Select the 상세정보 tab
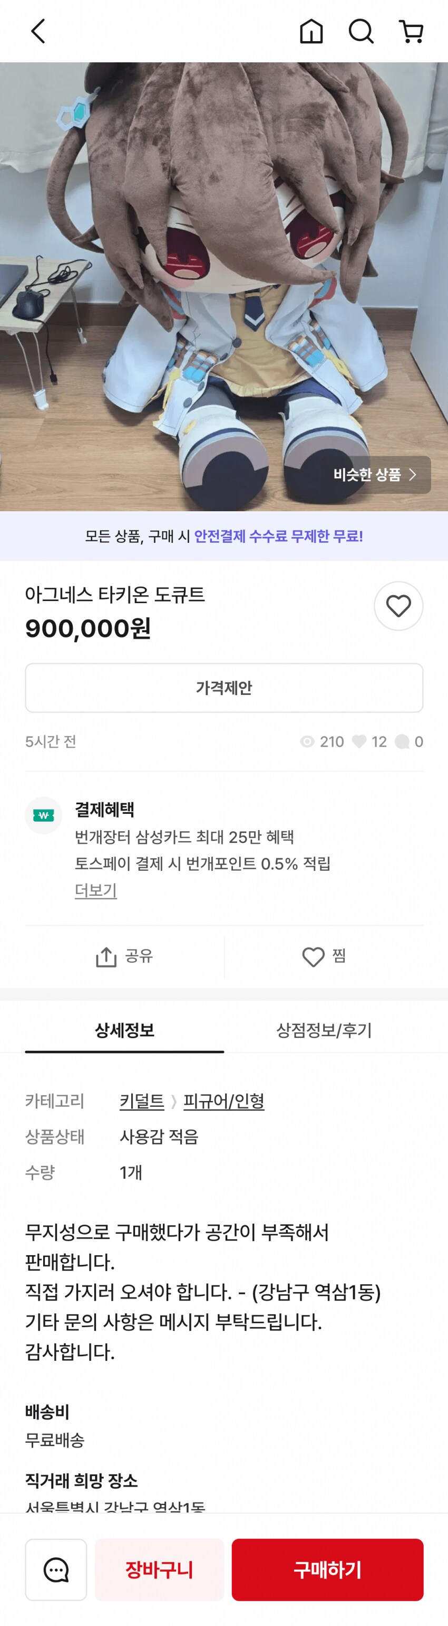 [123, 1028]
